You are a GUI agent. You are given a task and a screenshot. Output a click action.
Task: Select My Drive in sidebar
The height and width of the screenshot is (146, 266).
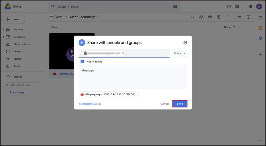(18, 30)
